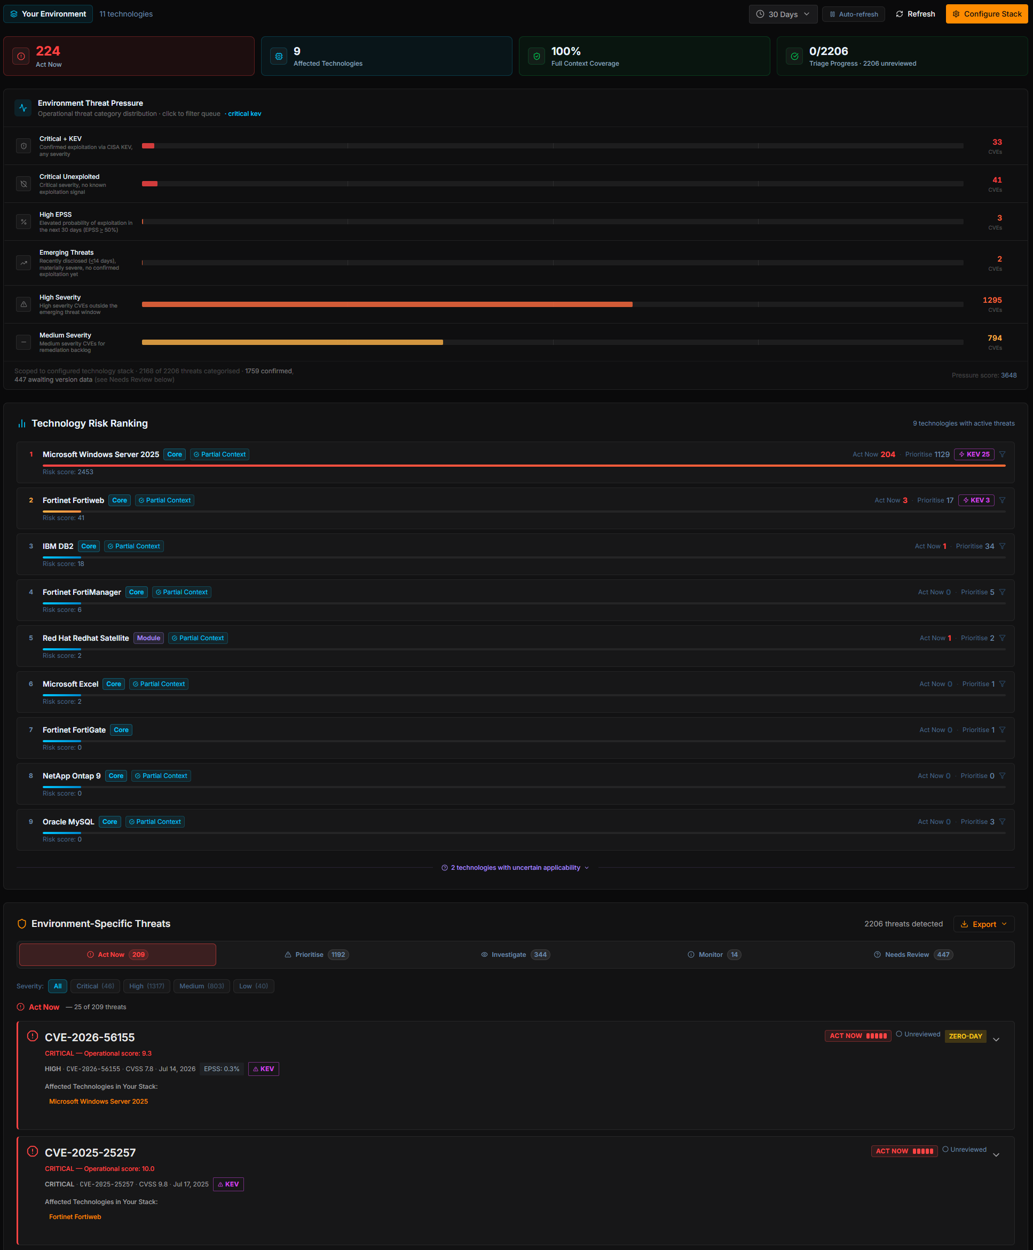Select the Medium (803) severity filter

coord(202,986)
